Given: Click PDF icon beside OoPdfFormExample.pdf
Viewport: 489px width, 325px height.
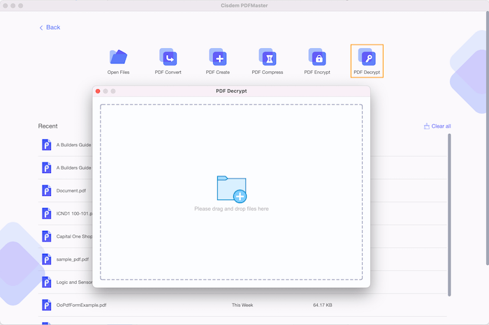Looking at the screenshot, I should 47,305.
